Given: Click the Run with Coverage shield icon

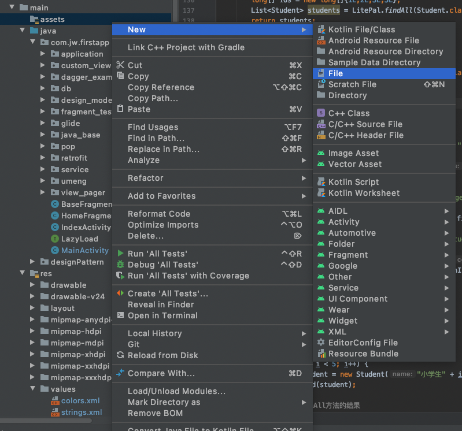Looking at the screenshot, I should [x=120, y=275].
